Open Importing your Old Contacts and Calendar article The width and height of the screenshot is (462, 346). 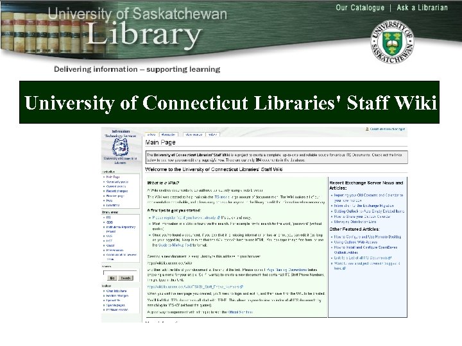tap(368, 198)
